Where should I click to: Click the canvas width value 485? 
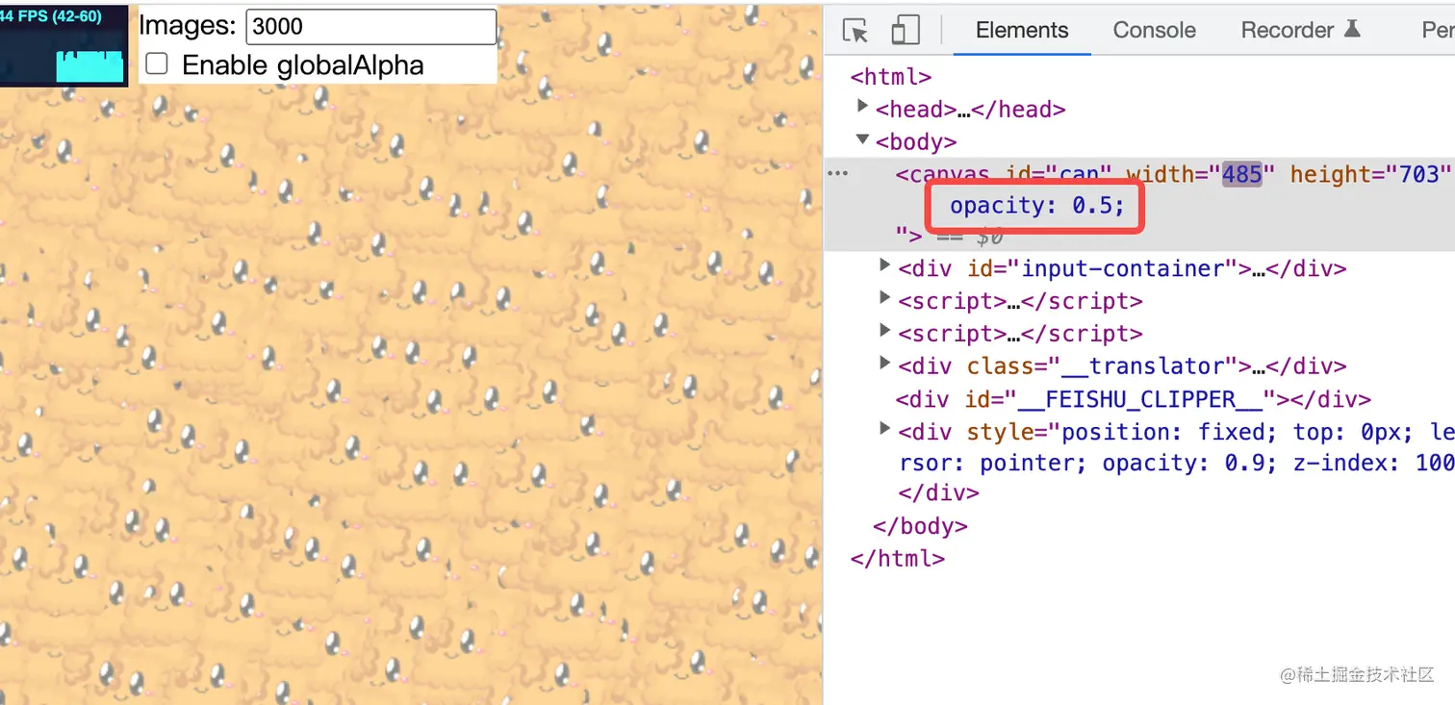(x=1241, y=174)
